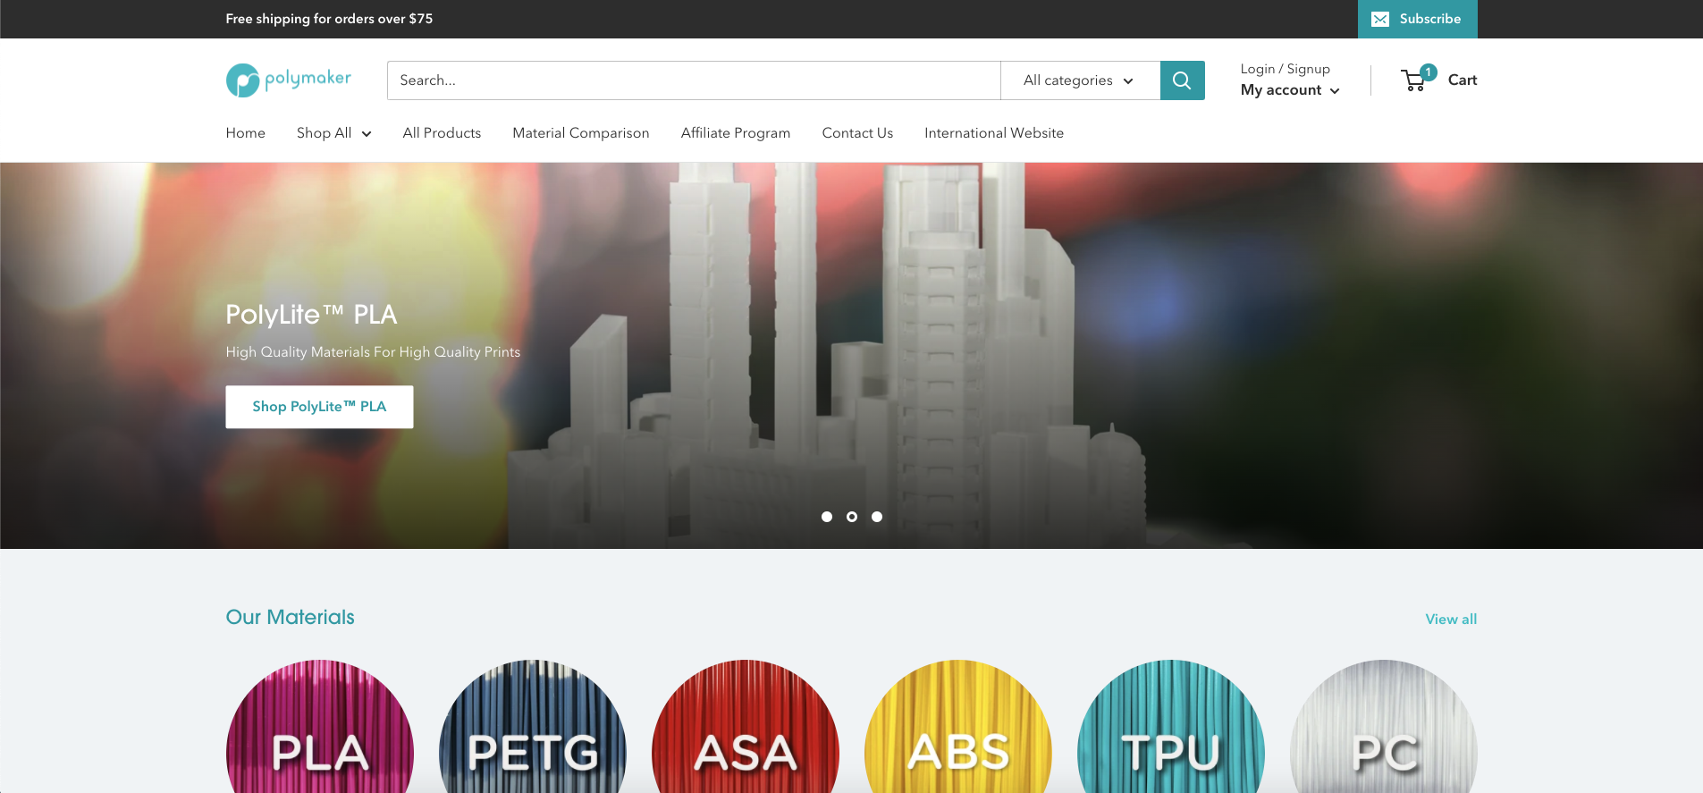Expand the My account menu
The width and height of the screenshot is (1703, 793).
pos(1290,90)
